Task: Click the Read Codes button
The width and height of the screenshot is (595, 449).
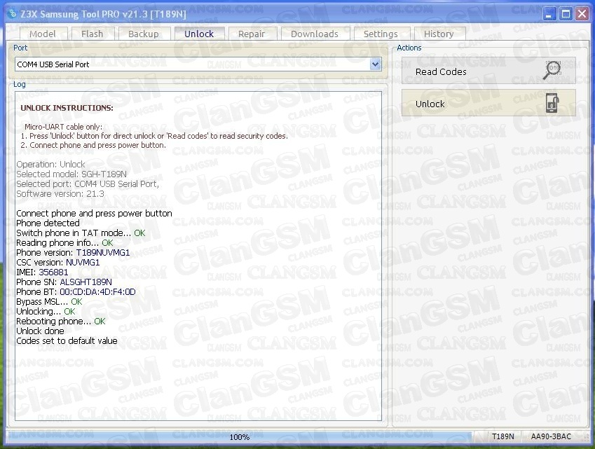Action: (488, 71)
